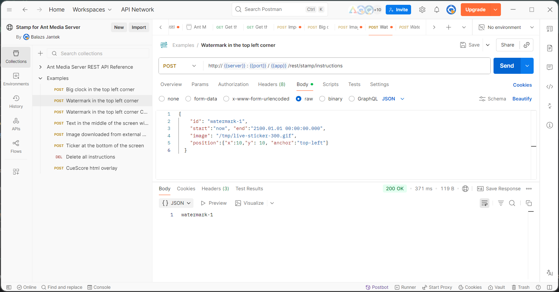Open the Collections sidebar panel
The image size is (559, 292).
(x=16, y=57)
